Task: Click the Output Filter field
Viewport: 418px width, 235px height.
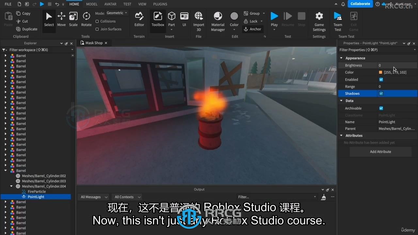Action: (x=277, y=197)
